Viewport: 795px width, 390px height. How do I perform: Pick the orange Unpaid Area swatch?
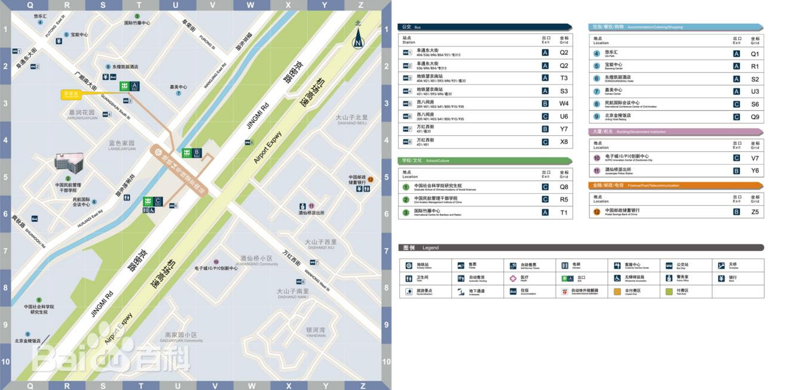pyautogui.click(x=618, y=292)
